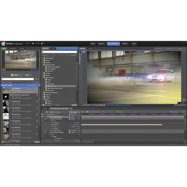This screenshot has height=187, width=187.
Task: Open settings gear for first MVI media item
Action: coord(37,88)
